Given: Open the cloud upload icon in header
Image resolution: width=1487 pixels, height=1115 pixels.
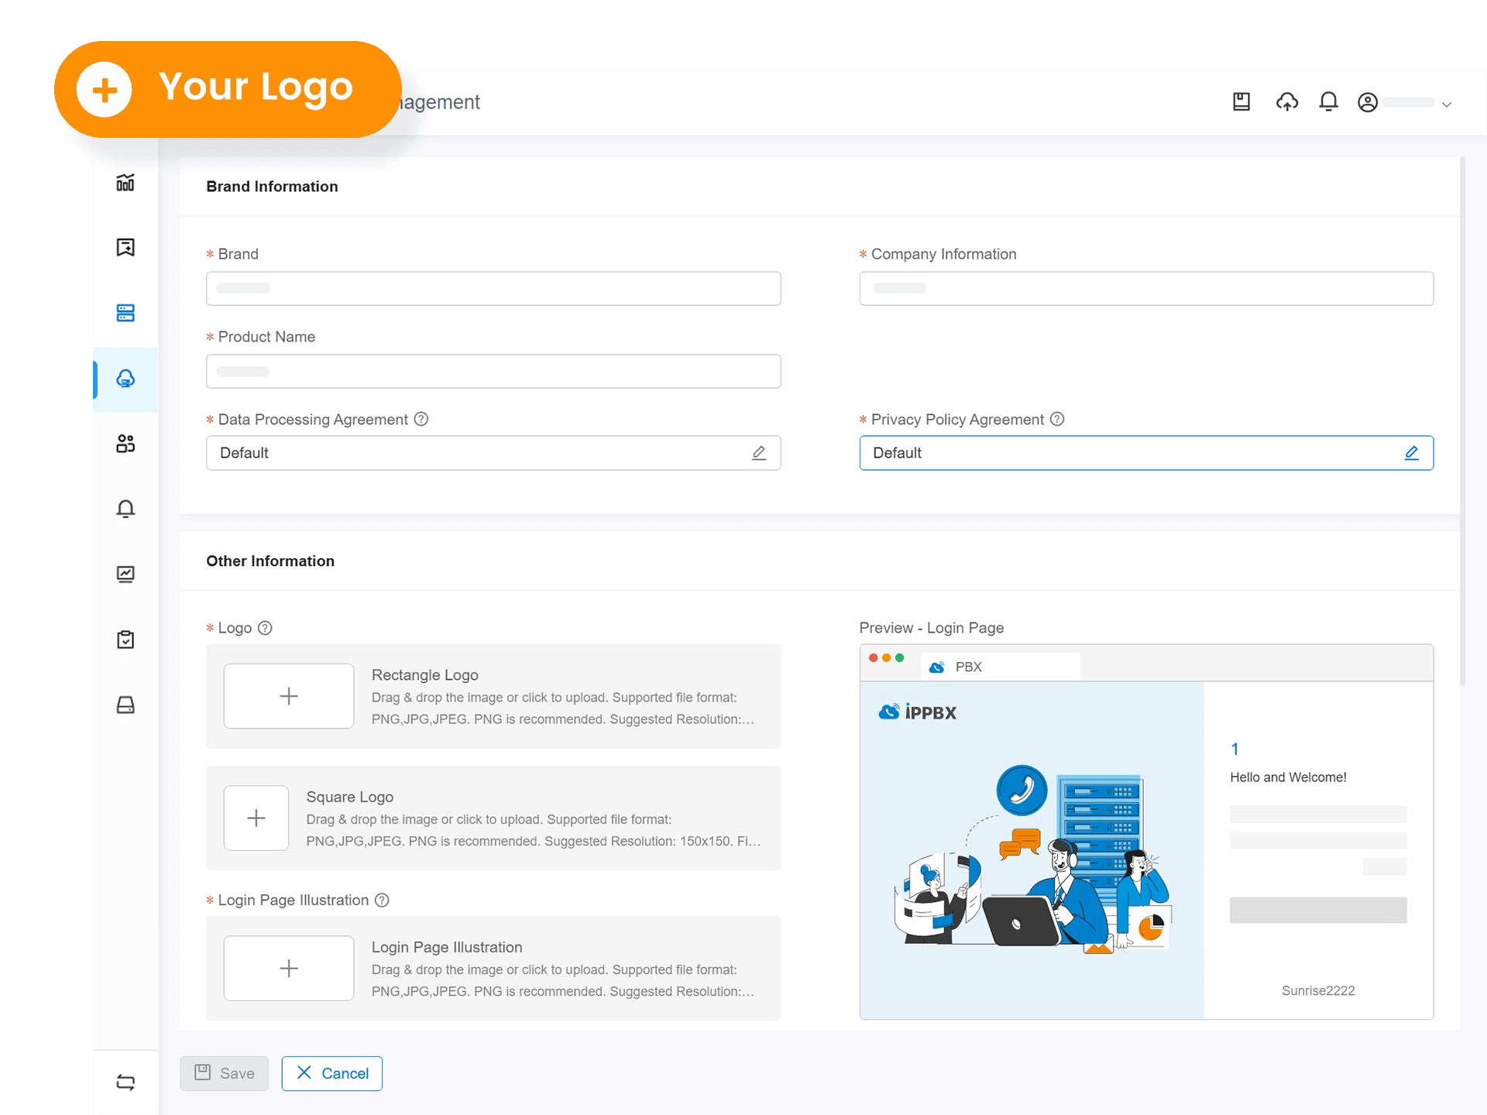Looking at the screenshot, I should [1287, 101].
